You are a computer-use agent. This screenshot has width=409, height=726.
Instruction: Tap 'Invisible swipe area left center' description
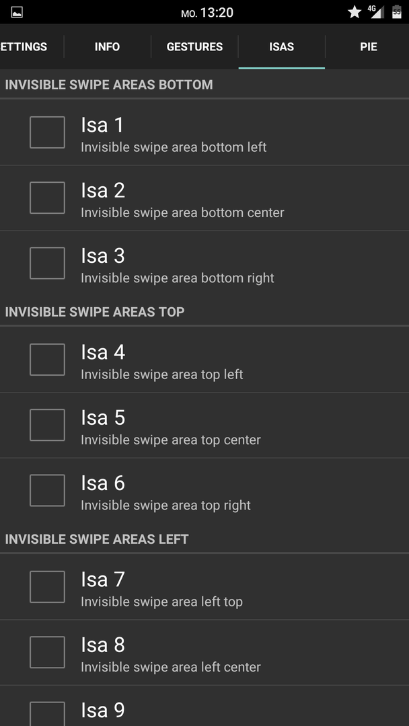[171, 668]
